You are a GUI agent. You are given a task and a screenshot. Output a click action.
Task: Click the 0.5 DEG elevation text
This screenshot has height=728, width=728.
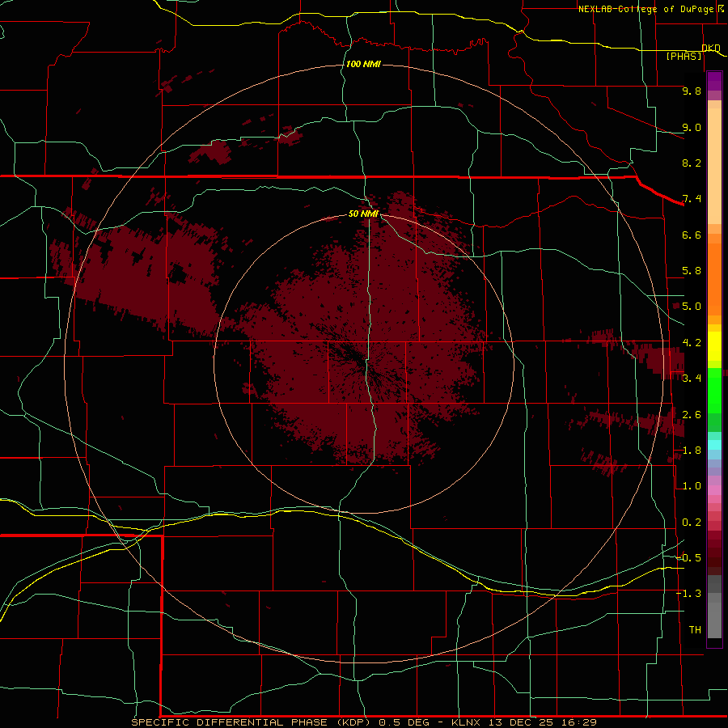point(404,722)
